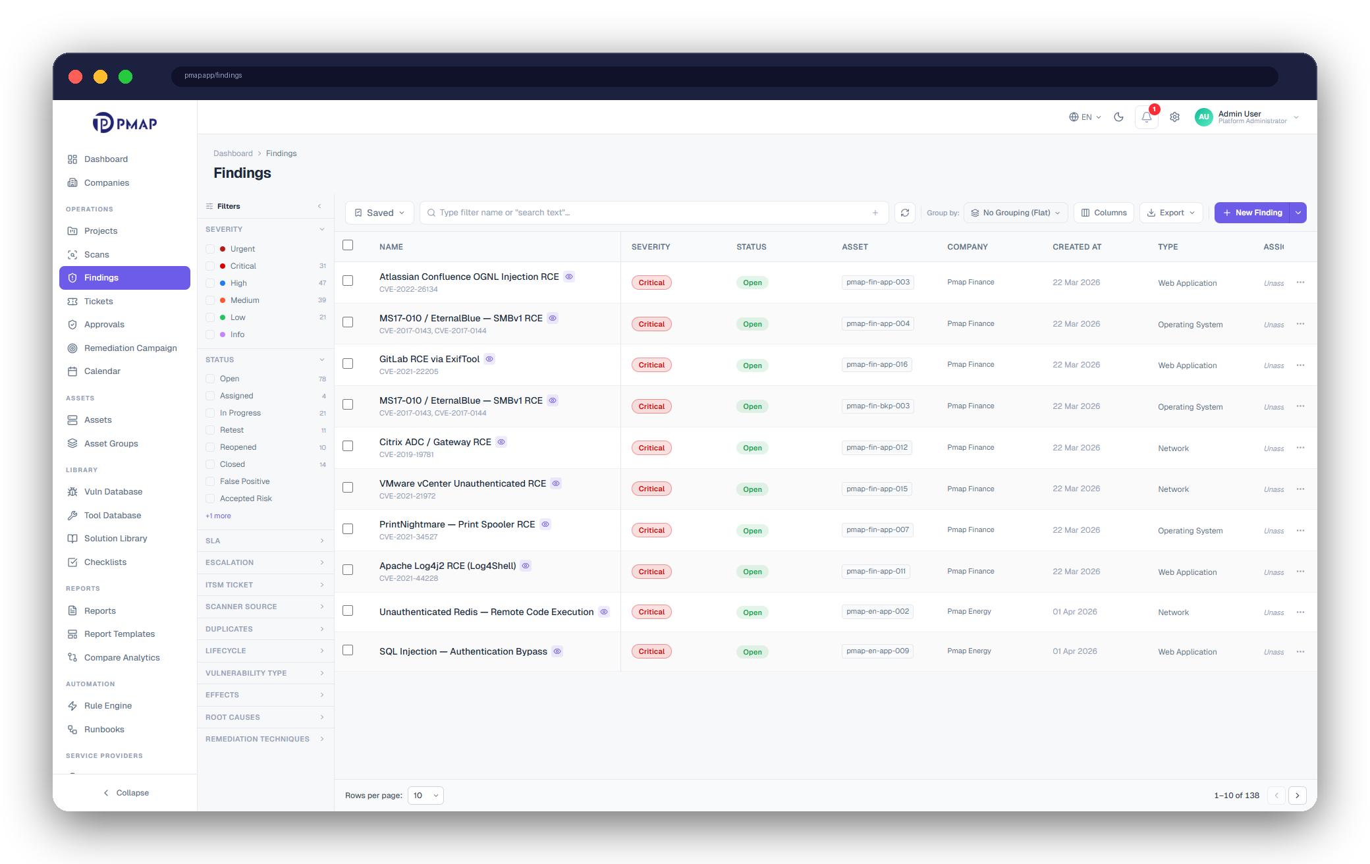Toggle dark mode moon icon
The width and height of the screenshot is (1370, 864).
tap(1118, 117)
